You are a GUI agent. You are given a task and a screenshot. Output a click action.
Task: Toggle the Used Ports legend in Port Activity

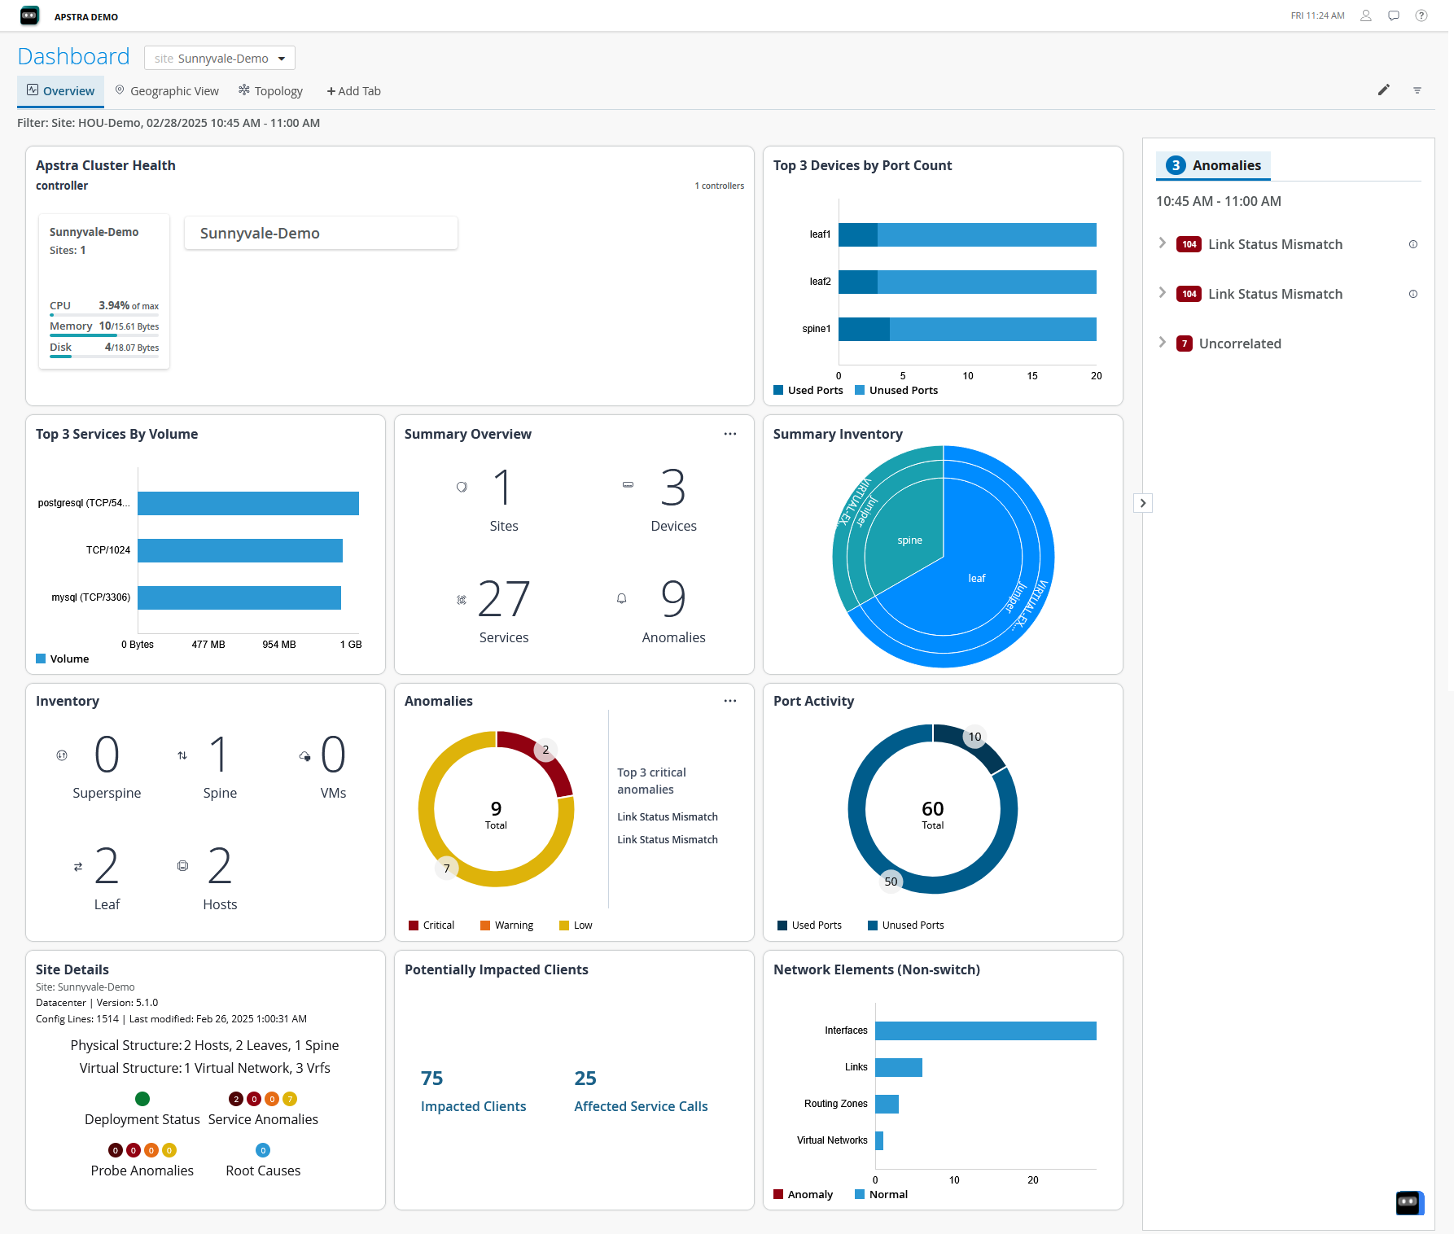pos(810,925)
